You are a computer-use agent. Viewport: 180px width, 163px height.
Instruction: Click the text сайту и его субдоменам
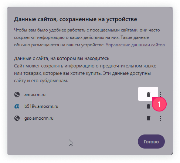click(41, 81)
